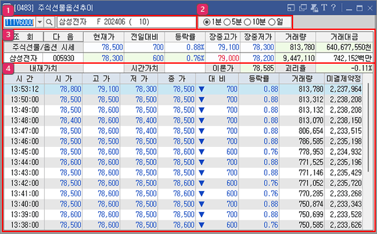Select the 13:49:00 row time cell
The height and width of the screenshot is (234, 377).
pyautogui.click(x=24, y=110)
